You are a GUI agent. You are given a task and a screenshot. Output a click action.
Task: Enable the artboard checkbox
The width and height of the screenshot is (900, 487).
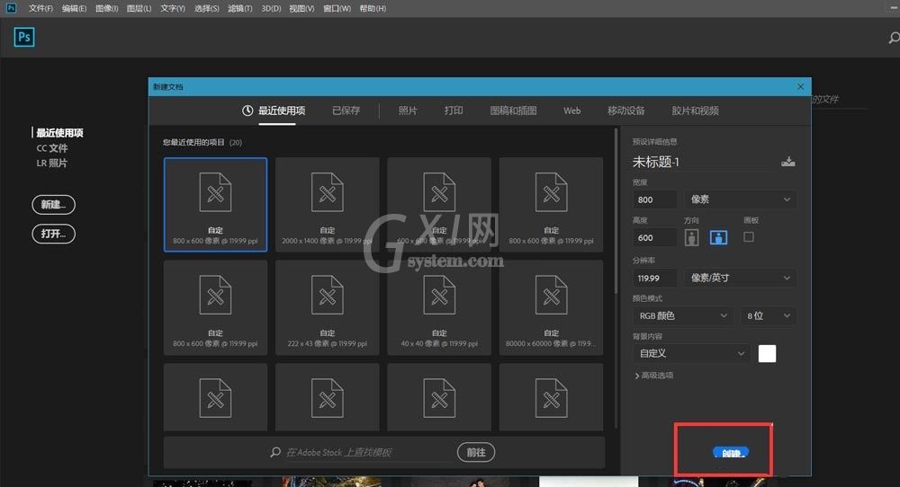pos(749,236)
